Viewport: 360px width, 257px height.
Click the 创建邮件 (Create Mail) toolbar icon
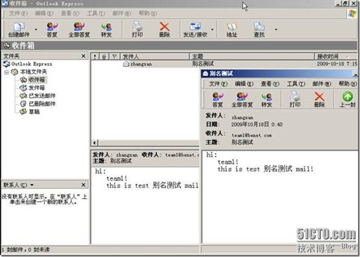(19, 30)
